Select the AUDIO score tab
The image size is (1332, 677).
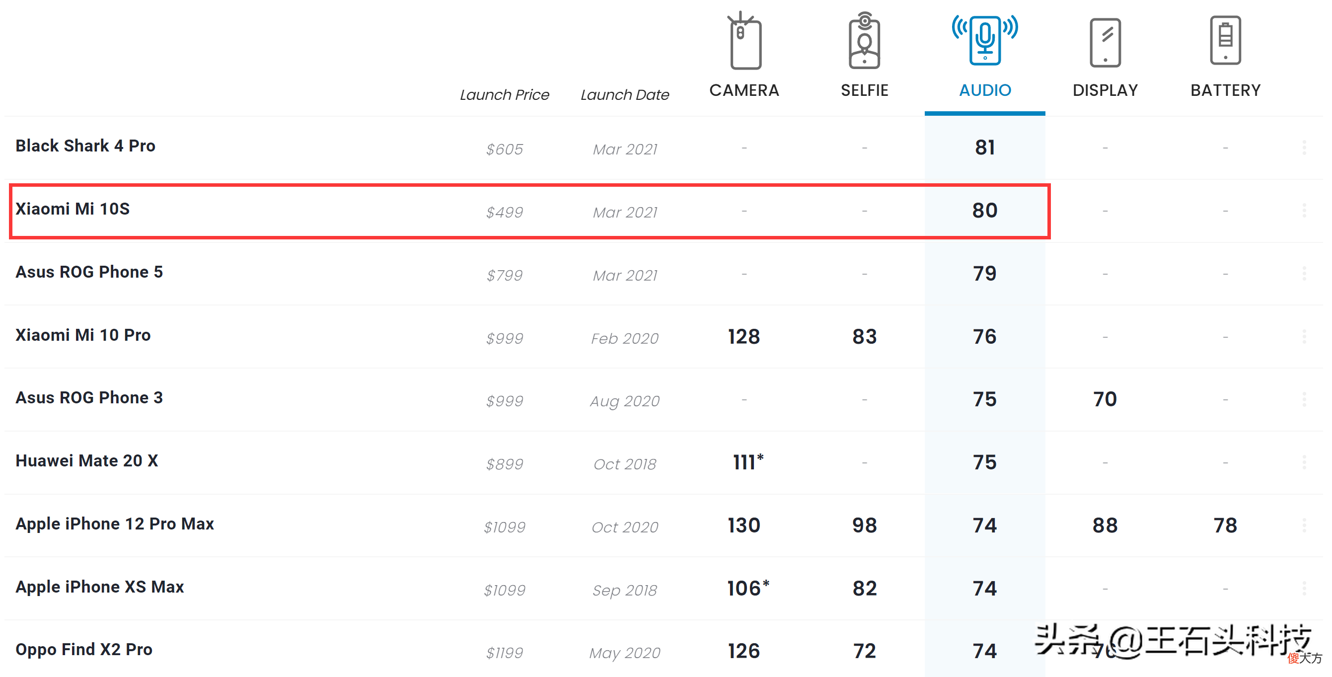[985, 90]
